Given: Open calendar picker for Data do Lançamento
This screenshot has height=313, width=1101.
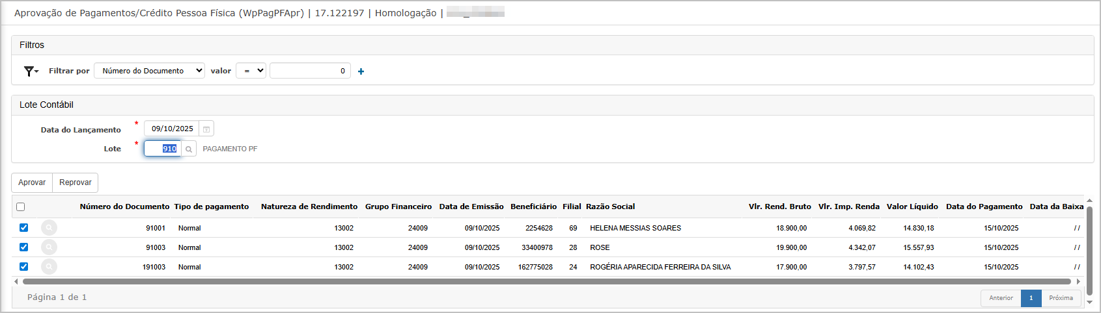Looking at the screenshot, I should tap(206, 129).
